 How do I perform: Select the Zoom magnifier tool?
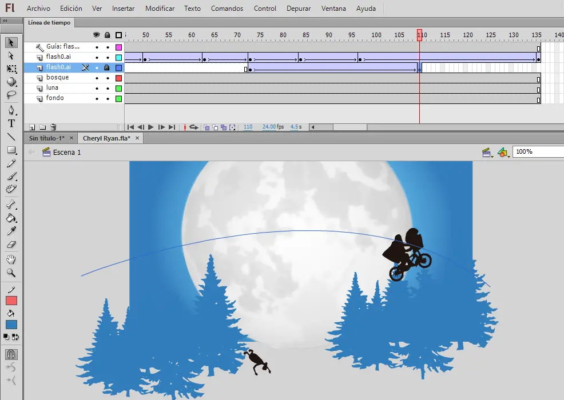pyautogui.click(x=11, y=273)
